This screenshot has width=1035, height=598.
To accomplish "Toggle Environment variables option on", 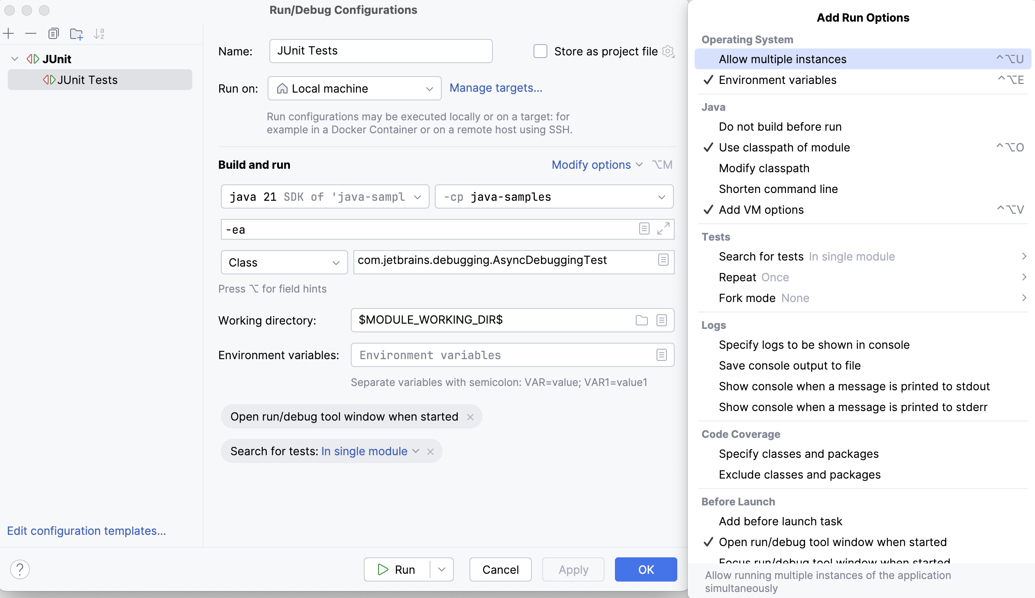I will point(777,80).
